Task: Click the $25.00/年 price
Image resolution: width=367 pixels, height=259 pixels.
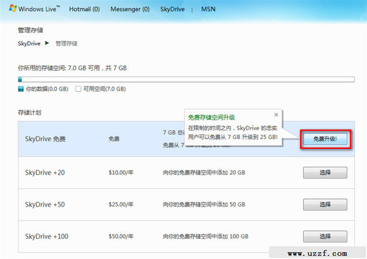Action: [121, 204]
